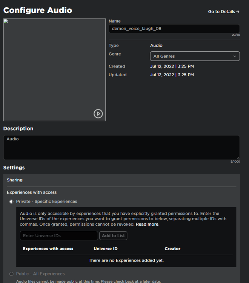Click the 20/50 name character counter

(x=236, y=35)
